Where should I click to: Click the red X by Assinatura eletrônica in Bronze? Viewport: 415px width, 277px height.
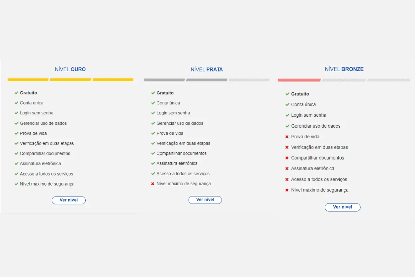287,169
